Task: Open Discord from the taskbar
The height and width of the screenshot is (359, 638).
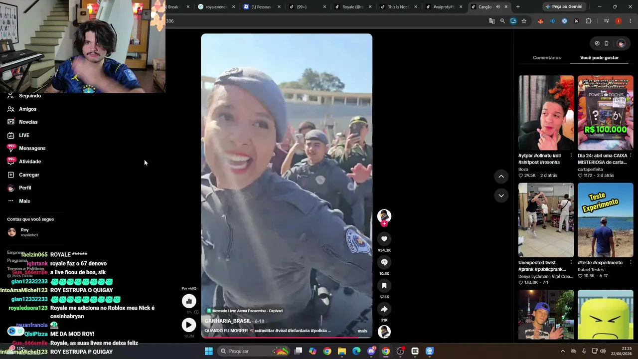Action: pos(371,351)
